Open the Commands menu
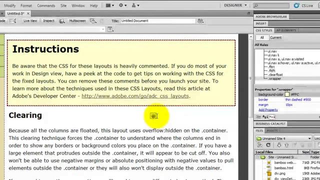This screenshot has height=180, width=320. tap(46, 5)
